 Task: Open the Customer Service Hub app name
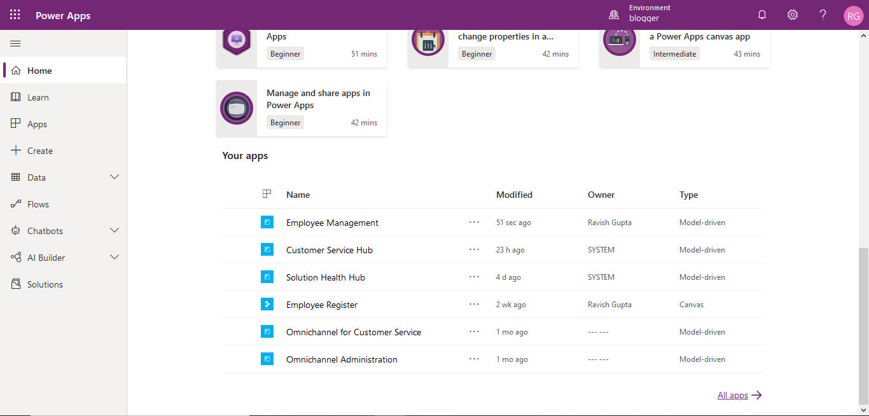[x=330, y=250]
